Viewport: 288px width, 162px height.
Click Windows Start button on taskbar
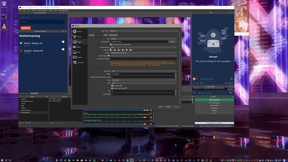[x=2, y=160]
